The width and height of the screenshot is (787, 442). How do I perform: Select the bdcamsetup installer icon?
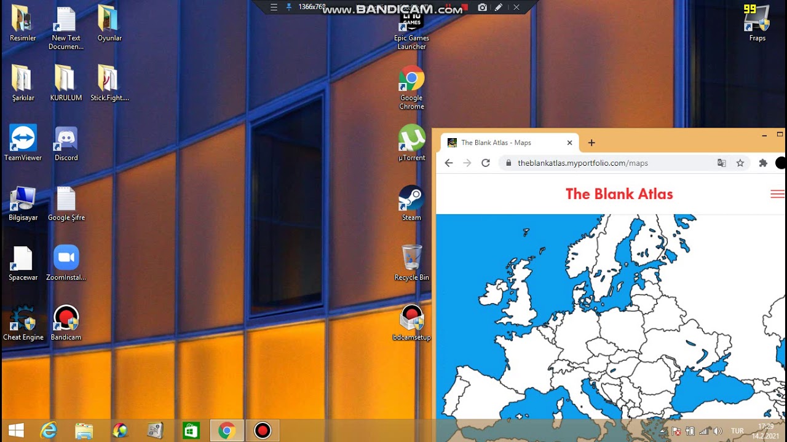click(x=411, y=323)
